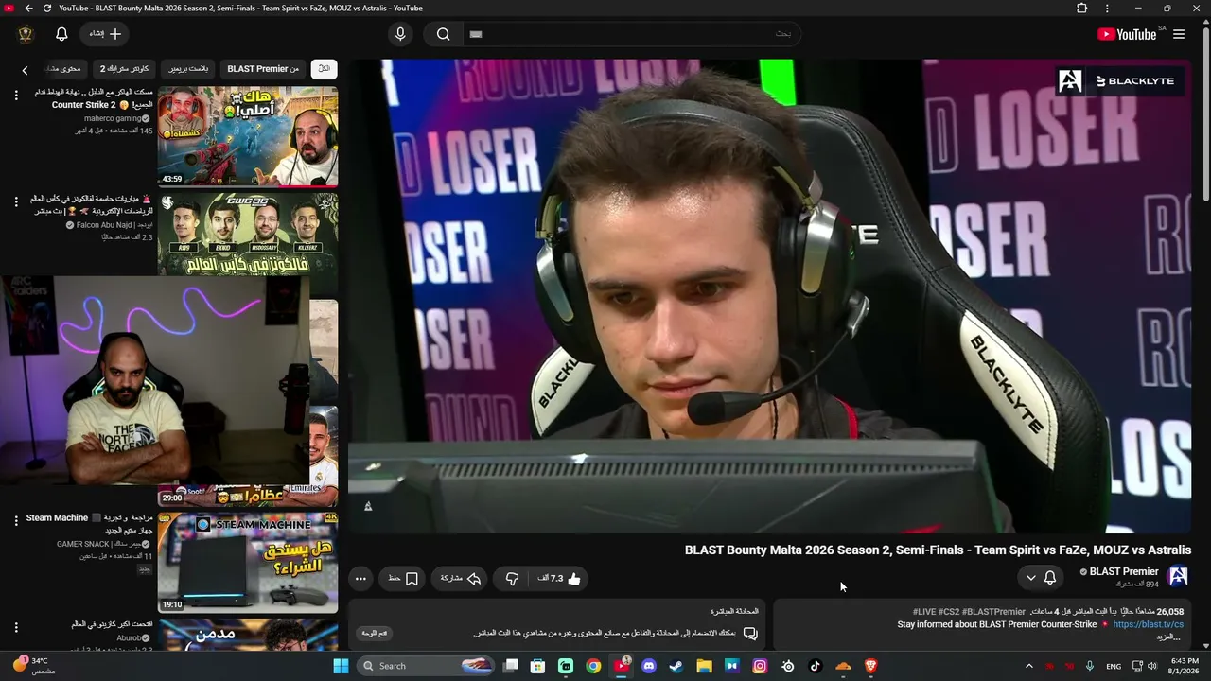Open the Windows Start menu
The image size is (1211, 681).
[x=341, y=666]
